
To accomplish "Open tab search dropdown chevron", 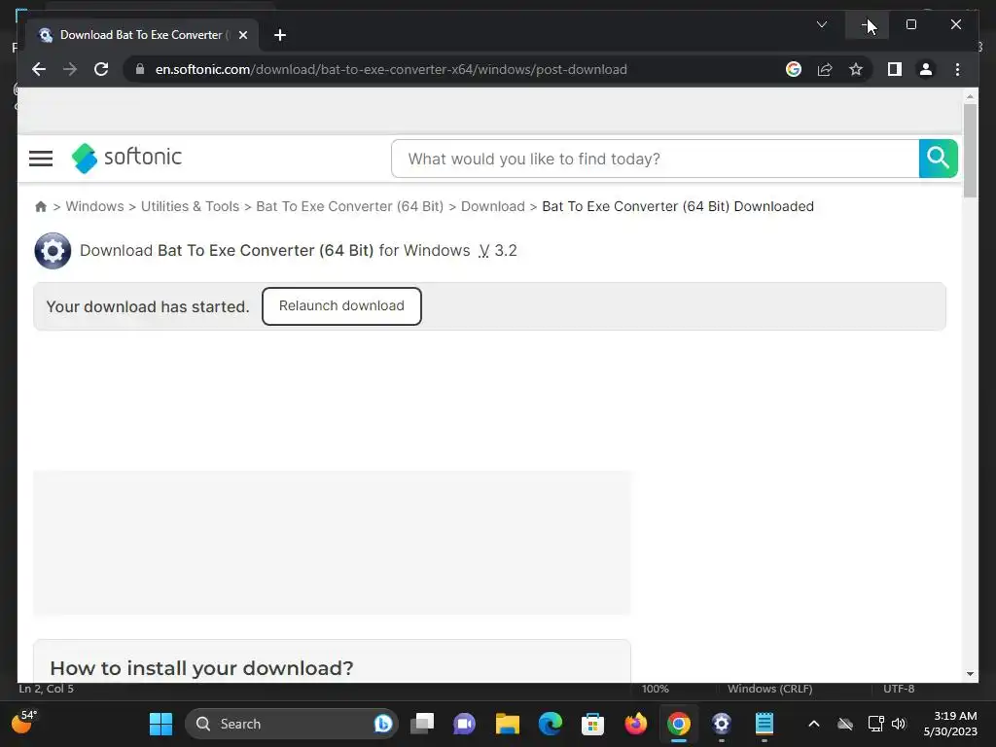I will point(821,24).
